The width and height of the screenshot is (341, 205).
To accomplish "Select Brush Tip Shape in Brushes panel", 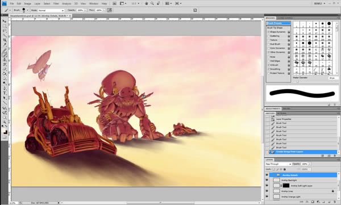I will 275,28.
